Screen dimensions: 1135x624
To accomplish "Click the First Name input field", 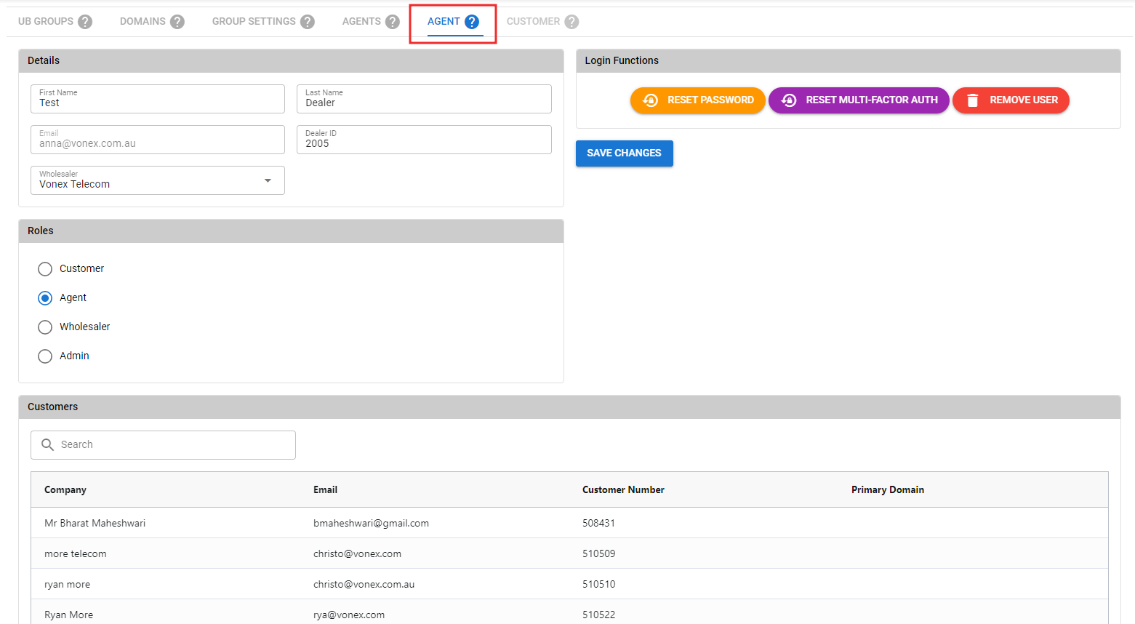I will point(158,103).
